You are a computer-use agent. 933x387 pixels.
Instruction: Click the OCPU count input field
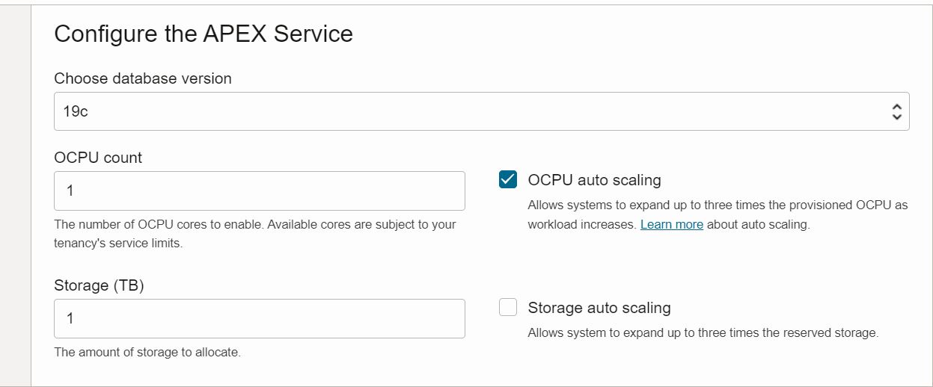coord(259,191)
